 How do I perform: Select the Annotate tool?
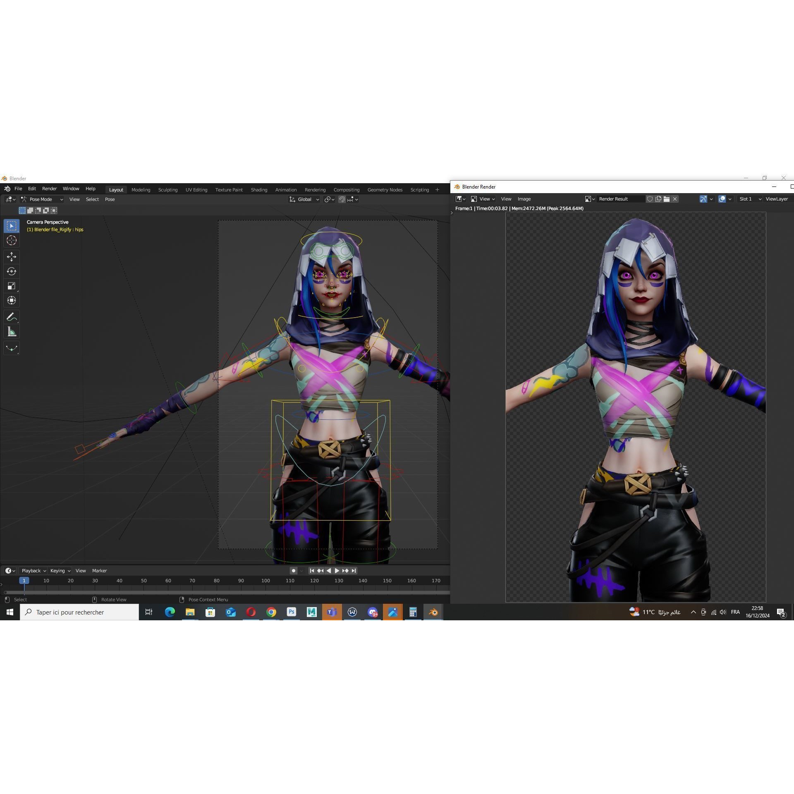[12, 317]
